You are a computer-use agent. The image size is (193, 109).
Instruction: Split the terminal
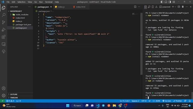[x=179, y=7]
